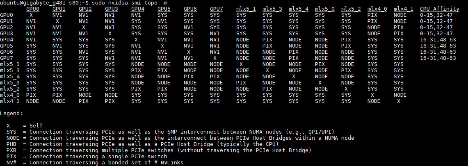Viewport: 468px width, 166px height.
Task: Click the GPU7 row label
Action: pos(7,58)
